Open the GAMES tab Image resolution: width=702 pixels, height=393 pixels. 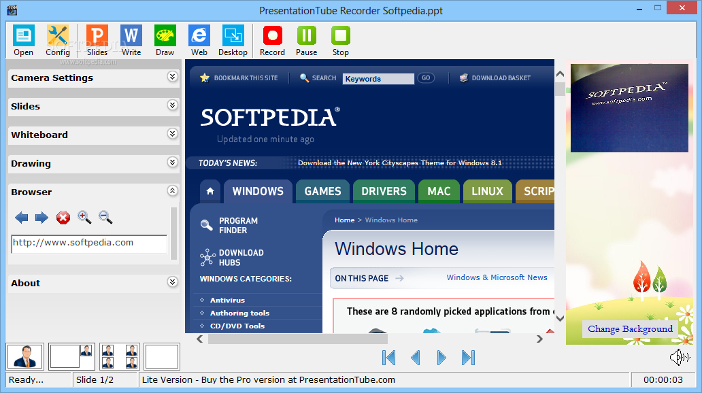coord(323,192)
